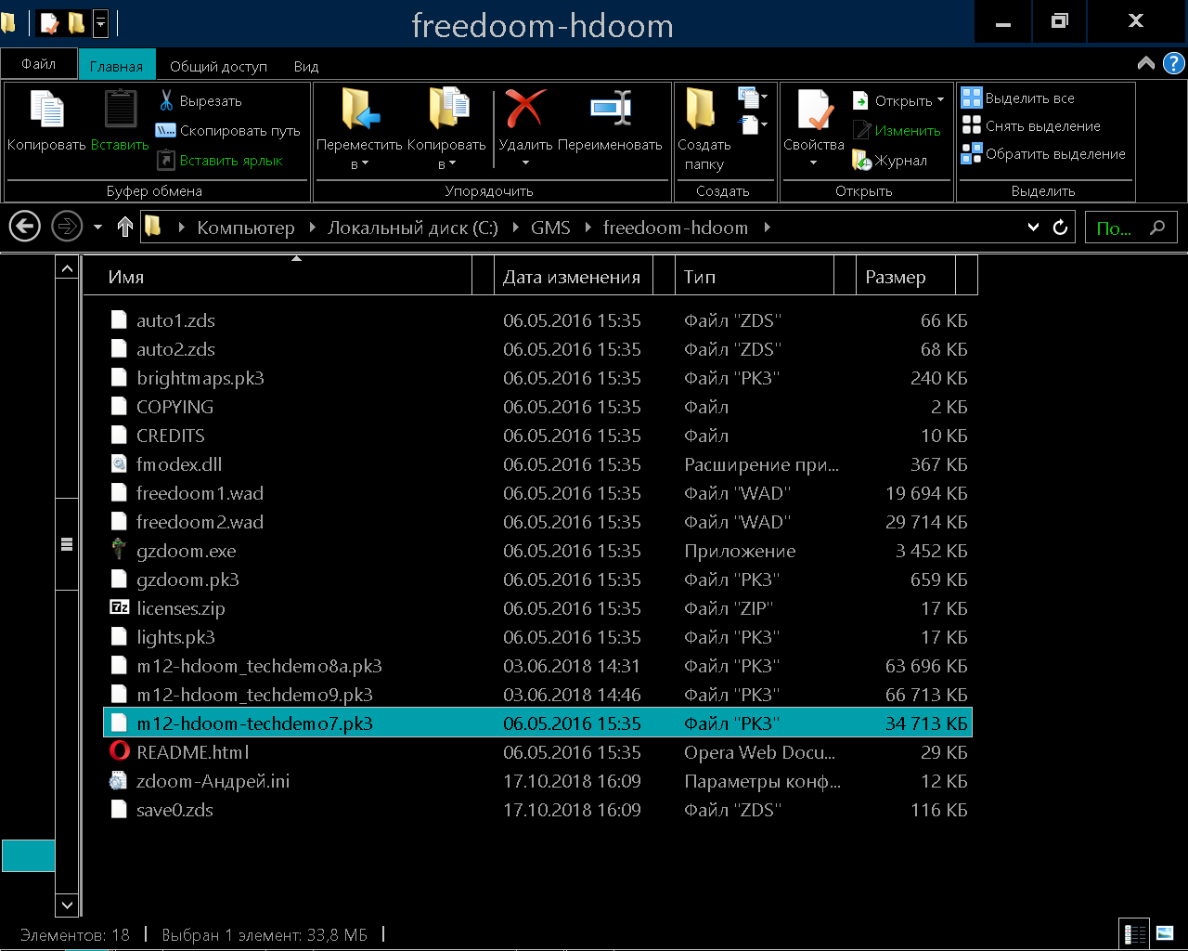
Task: Select the licenses.zip file
Action: point(537,608)
